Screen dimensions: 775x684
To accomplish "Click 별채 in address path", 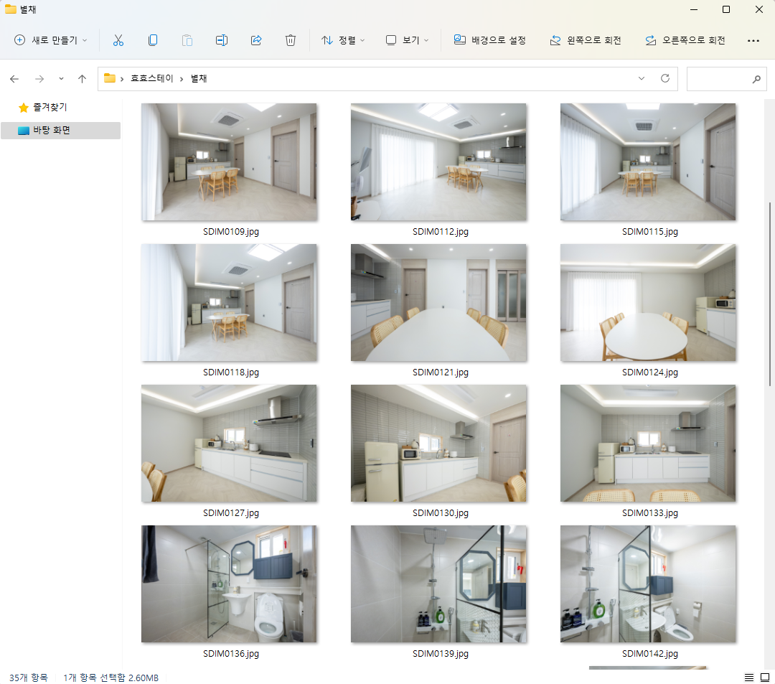I will [x=199, y=78].
